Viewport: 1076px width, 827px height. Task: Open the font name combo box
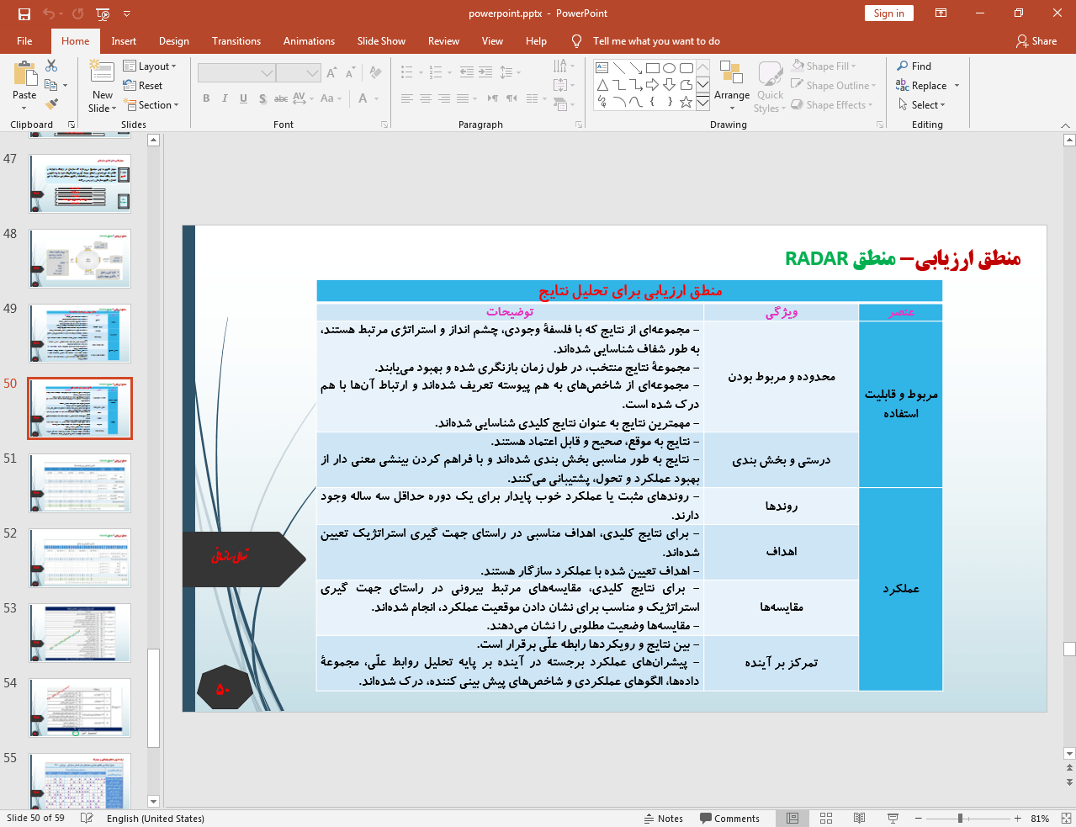point(236,73)
